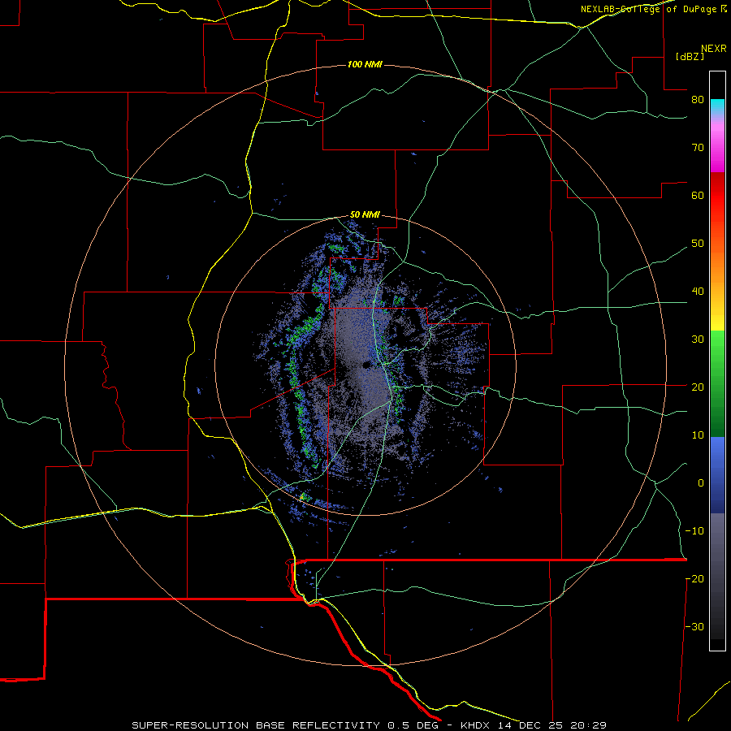Click the SUPER-RESOLUTION BASE REFLECTIVITY caption
Viewport: 731px width, 731px height.
[256, 725]
